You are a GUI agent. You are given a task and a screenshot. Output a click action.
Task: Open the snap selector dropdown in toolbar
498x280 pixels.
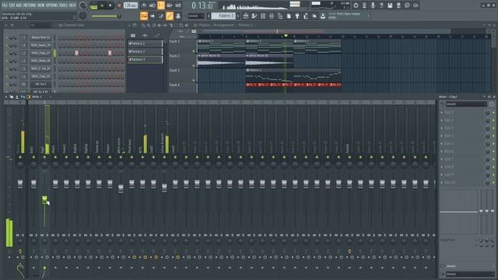click(x=196, y=16)
